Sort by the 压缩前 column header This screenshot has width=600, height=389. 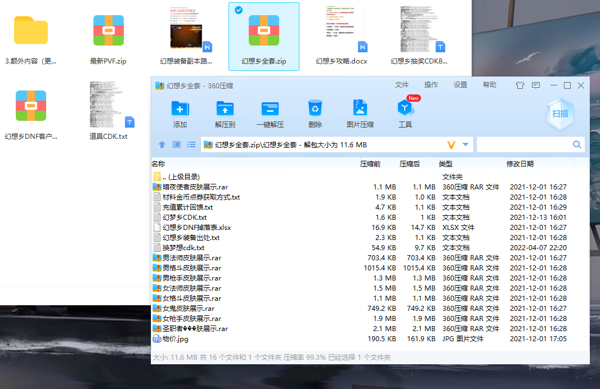pyautogui.click(x=370, y=164)
